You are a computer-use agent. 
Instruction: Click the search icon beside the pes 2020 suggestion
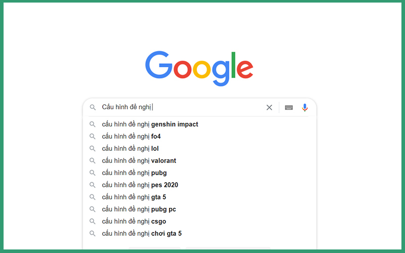[93, 185]
